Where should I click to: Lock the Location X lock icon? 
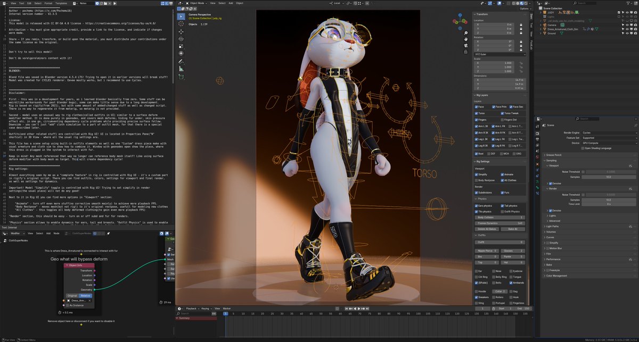(x=521, y=24)
